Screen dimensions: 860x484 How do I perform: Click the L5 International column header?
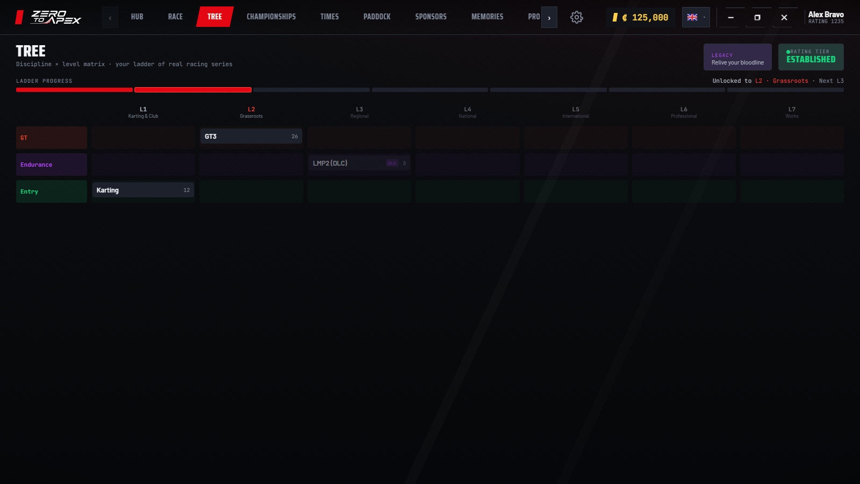click(576, 112)
